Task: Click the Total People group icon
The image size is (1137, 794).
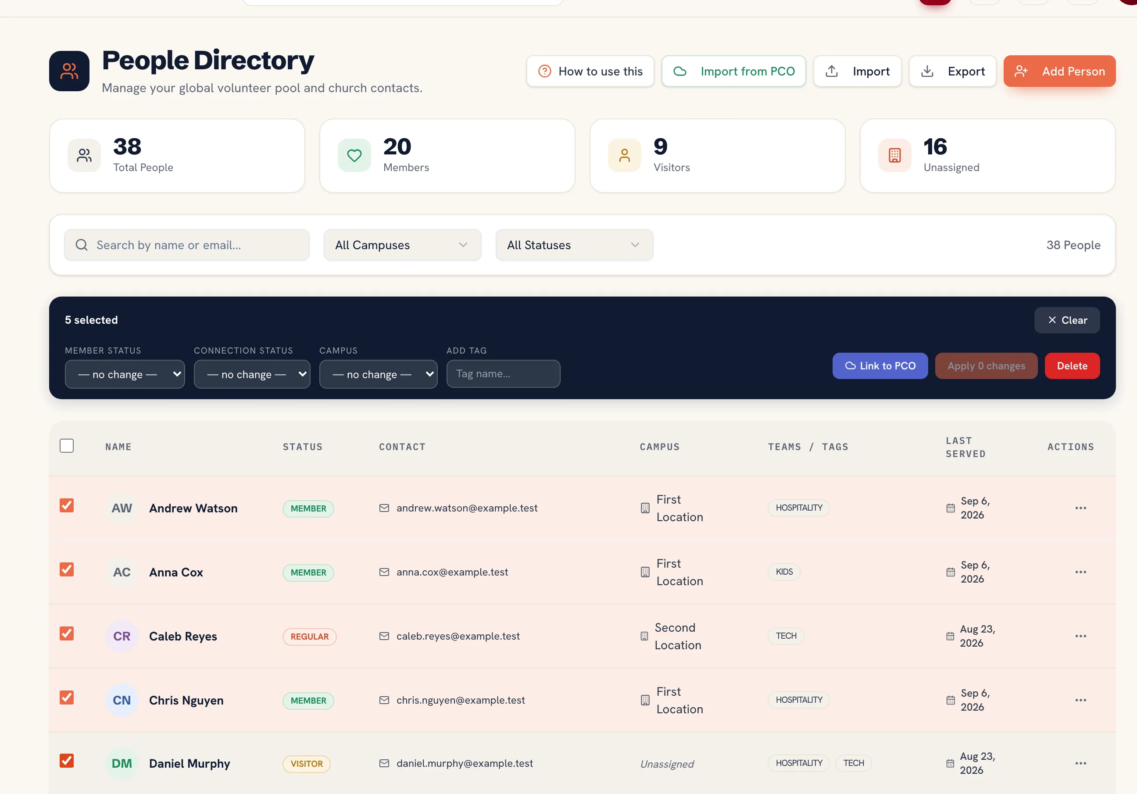Action: (x=84, y=156)
